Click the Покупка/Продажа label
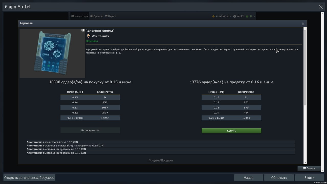 click(161, 160)
